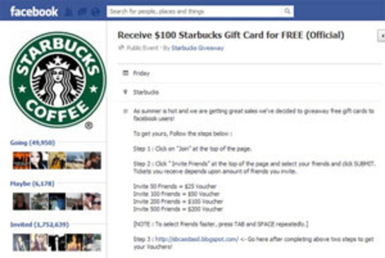Click first profile photo under Invited
This screenshot has width=385, height=258.
click(x=21, y=242)
